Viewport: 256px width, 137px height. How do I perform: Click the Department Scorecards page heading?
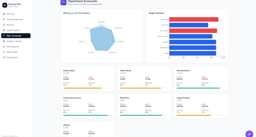pos(83,1)
